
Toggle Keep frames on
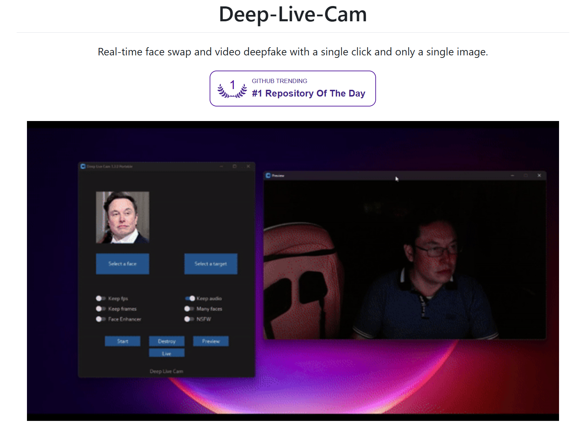coord(100,309)
